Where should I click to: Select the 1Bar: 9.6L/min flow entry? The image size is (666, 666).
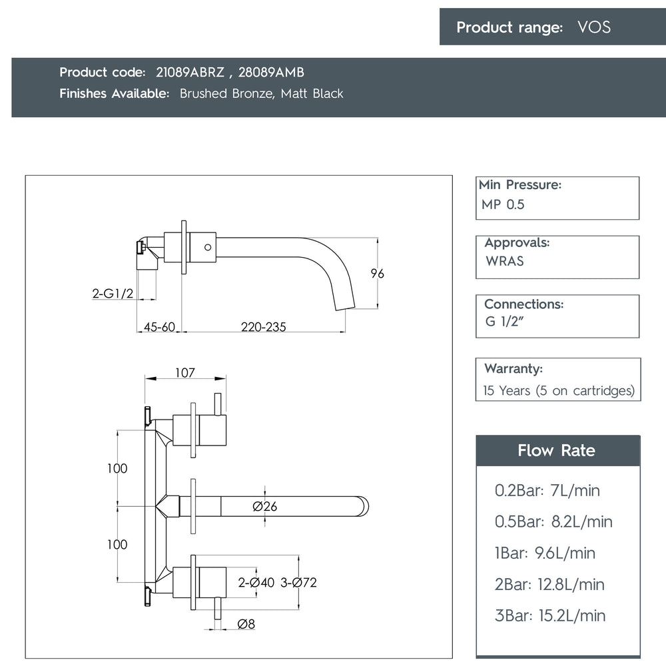tap(545, 553)
